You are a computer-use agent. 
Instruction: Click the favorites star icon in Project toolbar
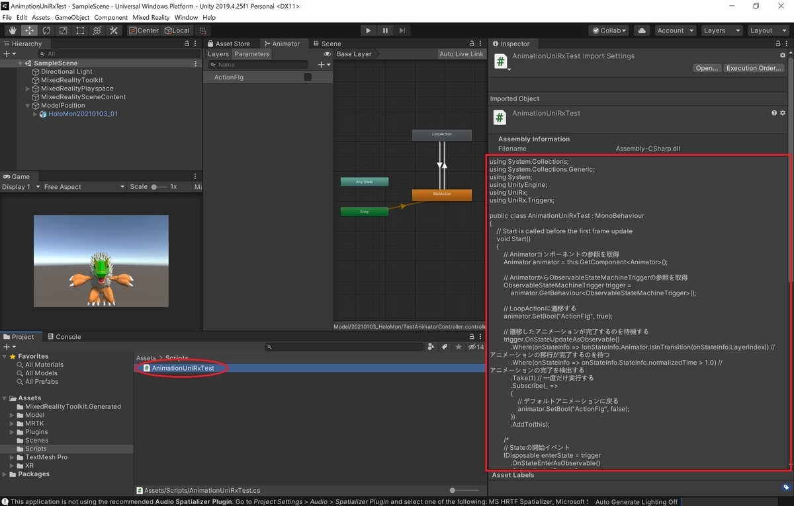pos(458,346)
